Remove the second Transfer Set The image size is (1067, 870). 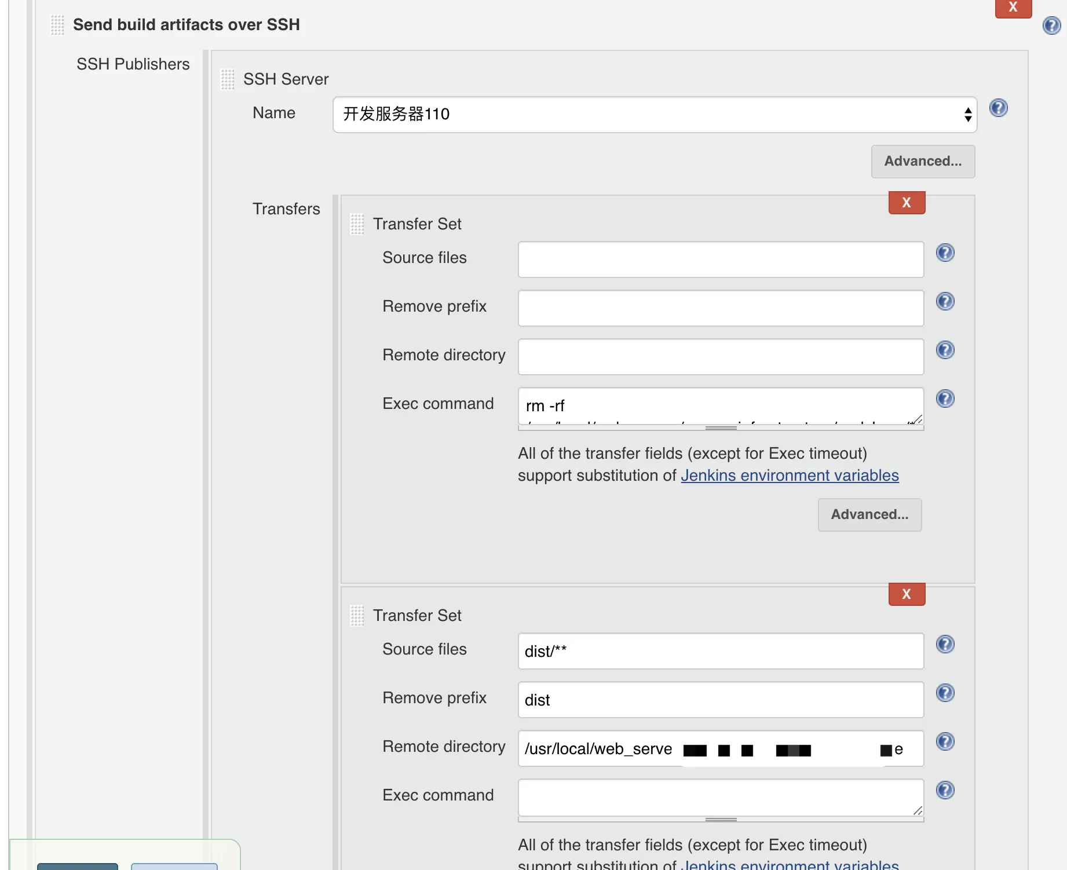(907, 594)
